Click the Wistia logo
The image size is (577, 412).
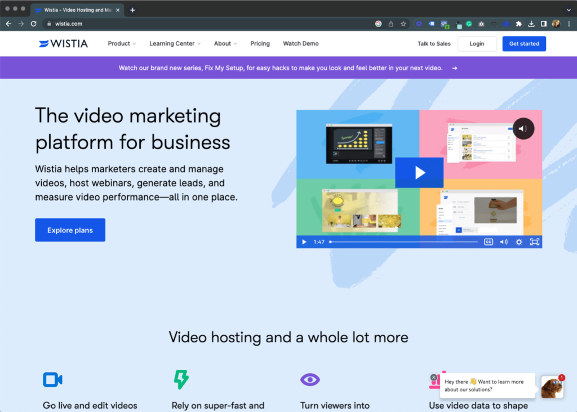tap(63, 44)
